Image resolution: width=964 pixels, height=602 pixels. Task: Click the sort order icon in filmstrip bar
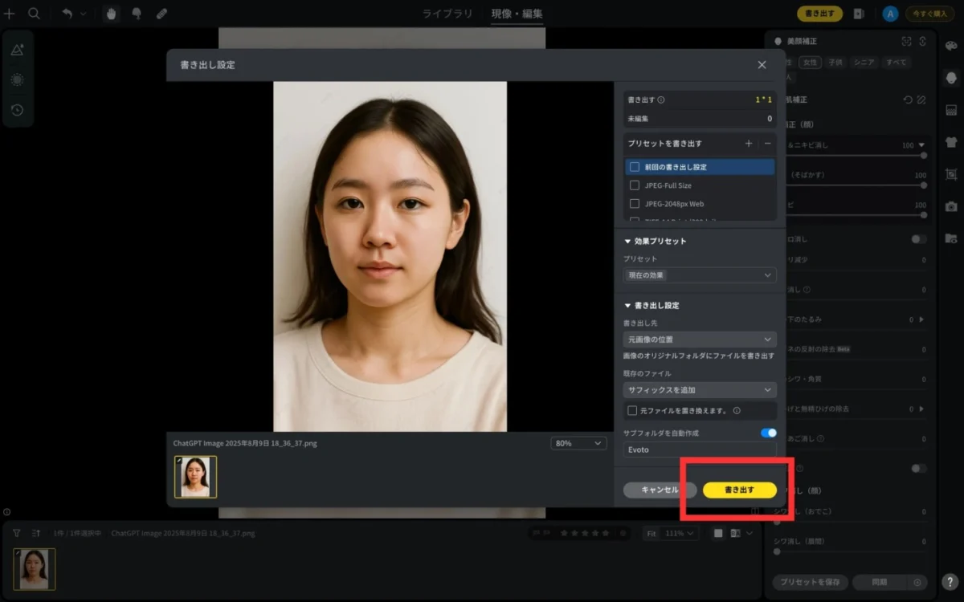pyautogui.click(x=35, y=533)
